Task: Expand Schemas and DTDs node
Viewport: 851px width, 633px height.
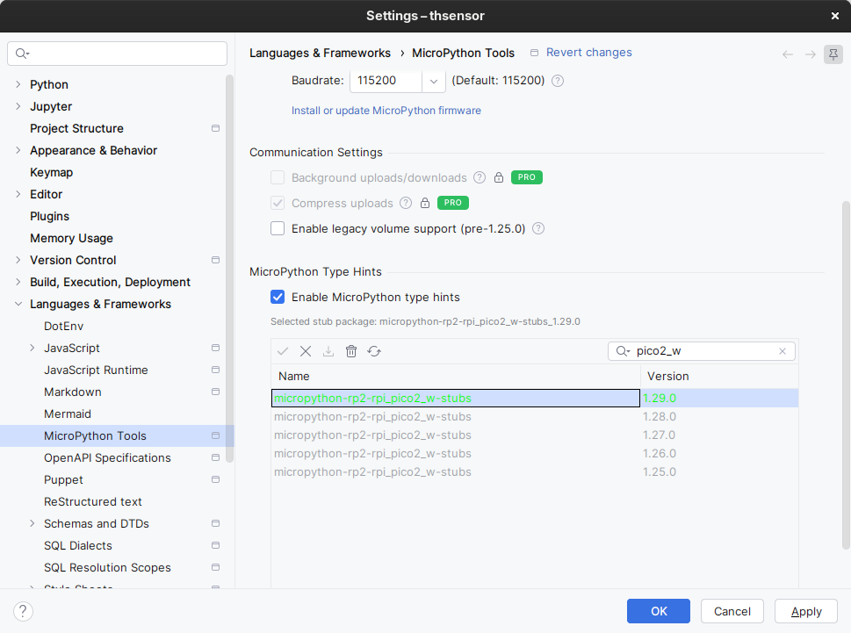Action: tap(32, 524)
